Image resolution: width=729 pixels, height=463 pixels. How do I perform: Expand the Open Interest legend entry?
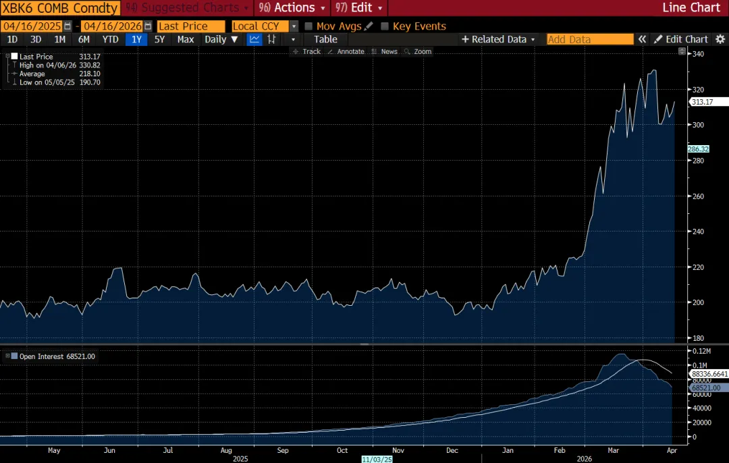pyautogui.click(x=7, y=356)
